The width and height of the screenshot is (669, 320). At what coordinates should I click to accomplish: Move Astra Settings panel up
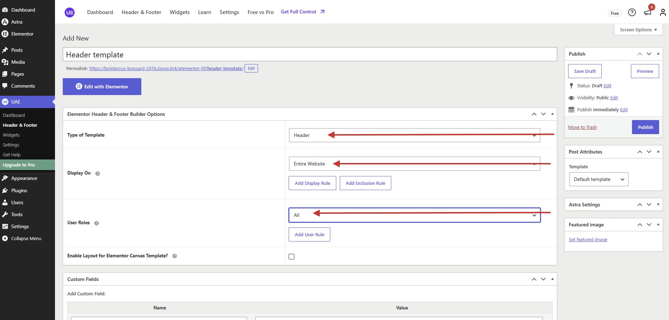(x=640, y=205)
